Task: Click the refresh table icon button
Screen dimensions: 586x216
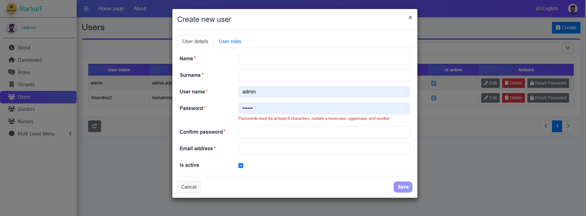Action: click(x=95, y=126)
